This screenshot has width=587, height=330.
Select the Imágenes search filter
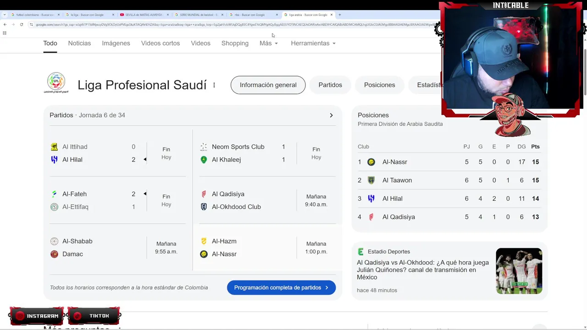pyautogui.click(x=116, y=43)
